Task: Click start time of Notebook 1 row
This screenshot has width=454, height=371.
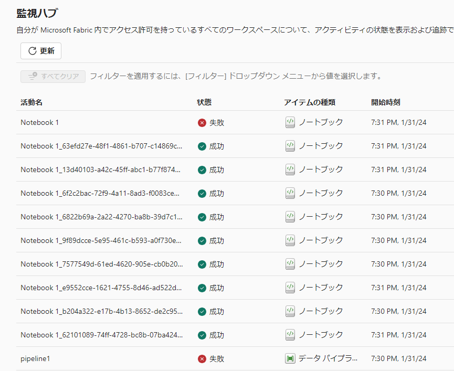Action: point(399,122)
